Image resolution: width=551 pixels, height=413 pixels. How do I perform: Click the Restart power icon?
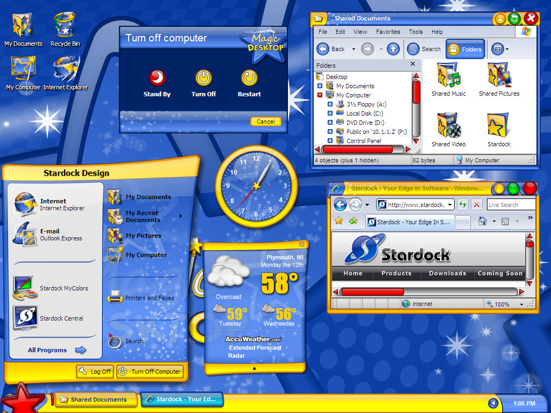click(x=249, y=78)
